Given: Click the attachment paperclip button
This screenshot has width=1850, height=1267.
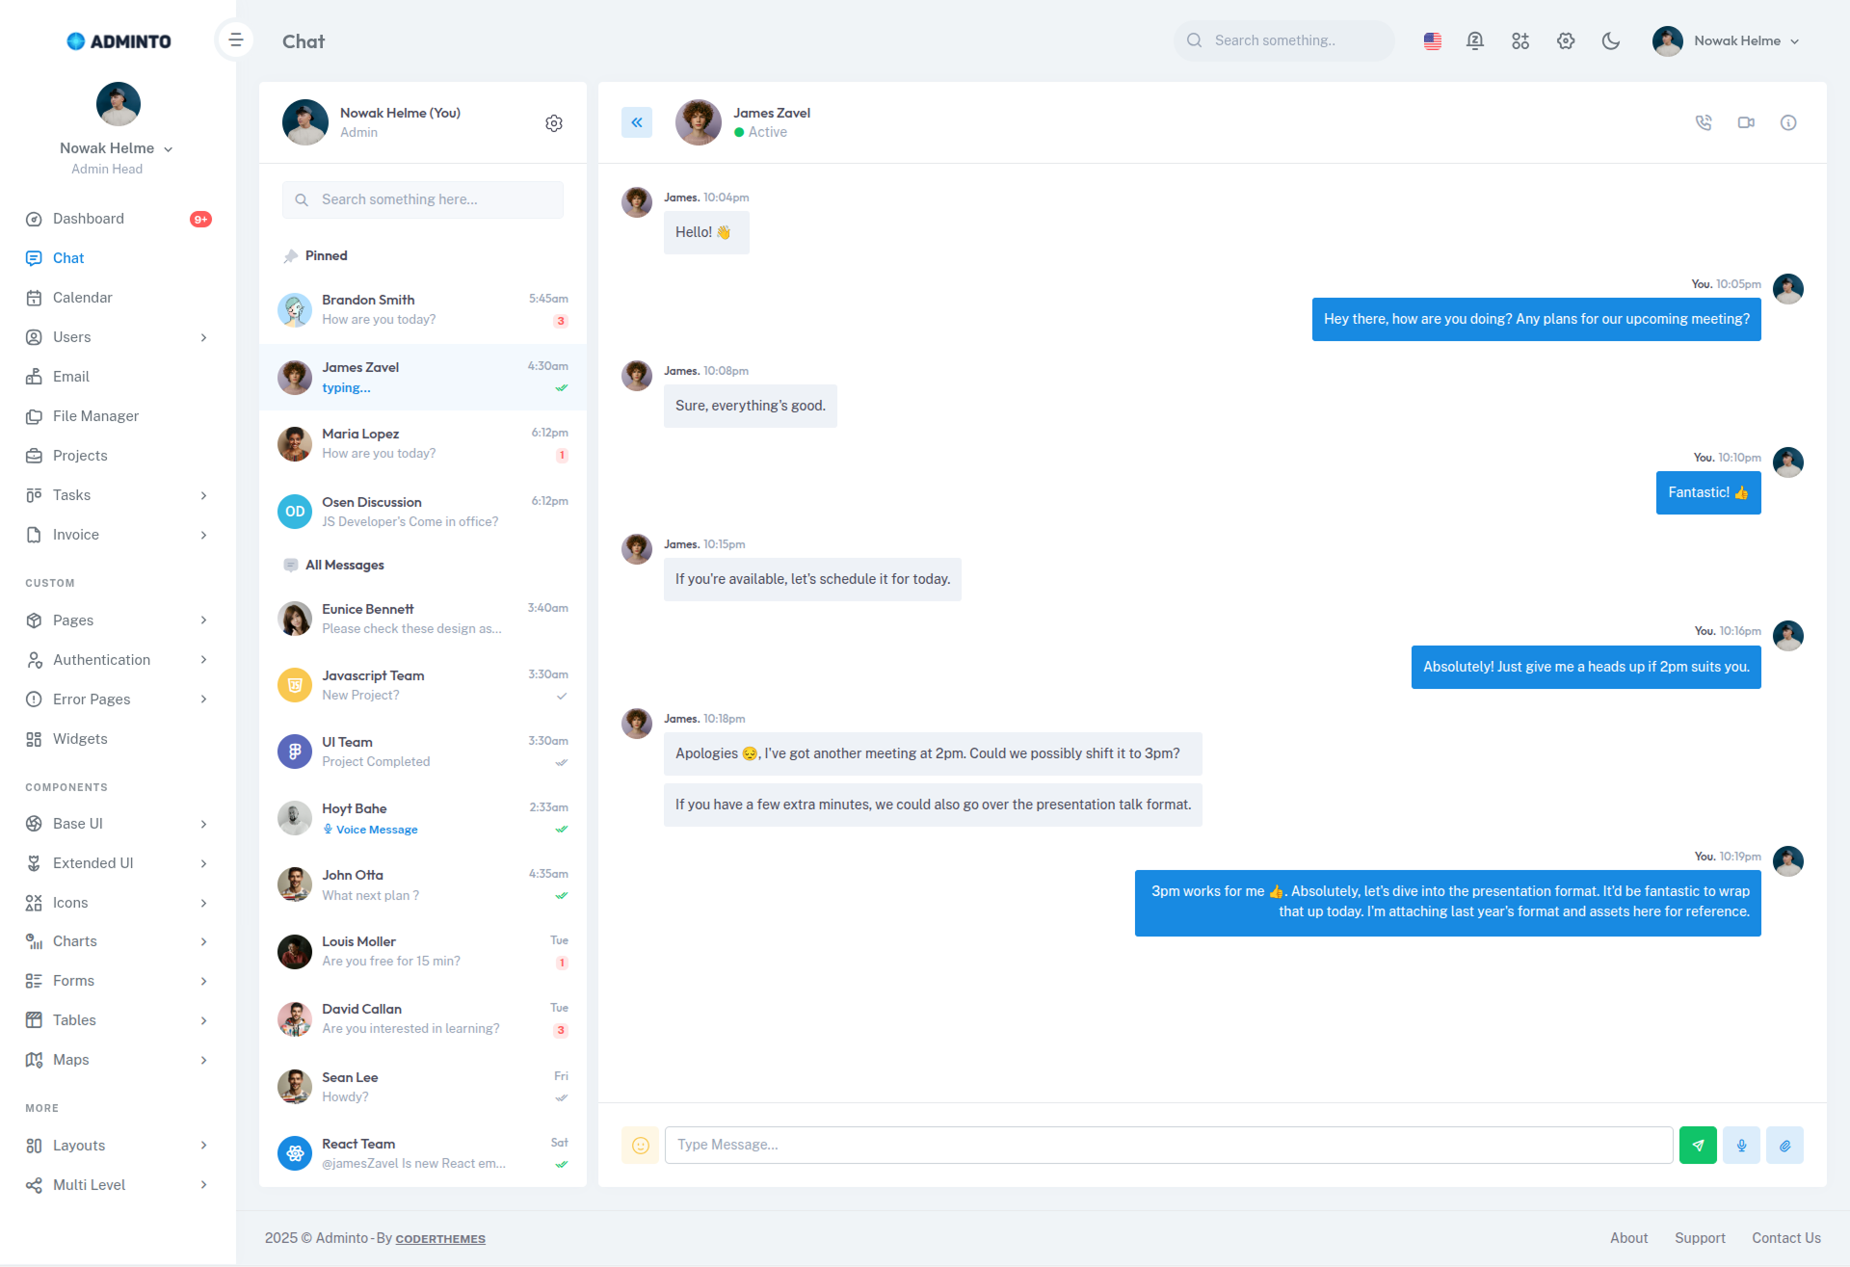Looking at the screenshot, I should point(1784,1145).
